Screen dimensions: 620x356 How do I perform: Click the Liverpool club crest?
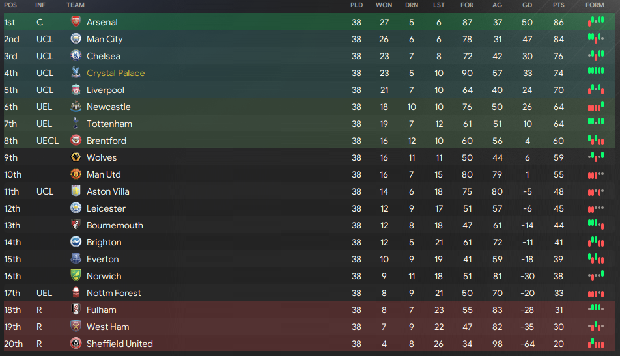click(76, 90)
